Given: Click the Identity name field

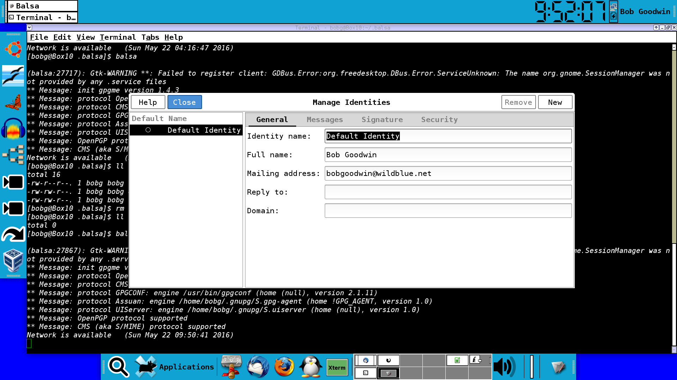Looking at the screenshot, I should (x=448, y=136).
